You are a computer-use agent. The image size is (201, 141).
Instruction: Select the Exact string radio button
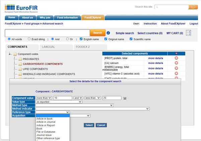click(x=29, y=39)
